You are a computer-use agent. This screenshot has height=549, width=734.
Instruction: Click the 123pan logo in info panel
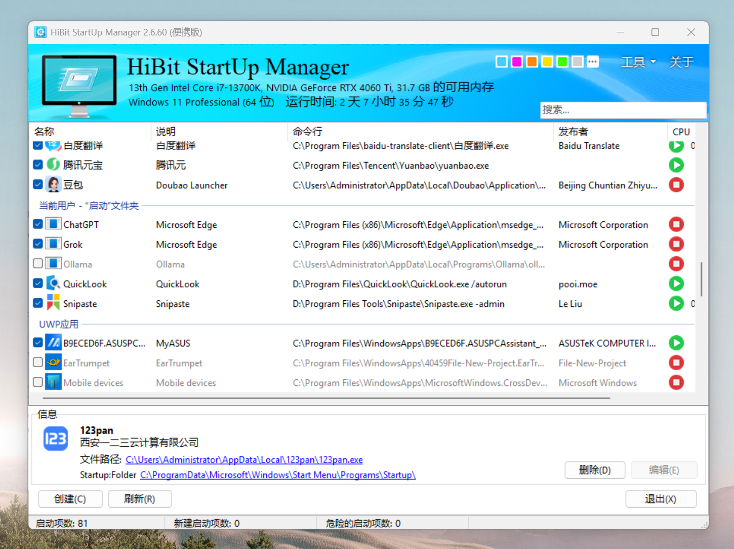click(56, 439)
